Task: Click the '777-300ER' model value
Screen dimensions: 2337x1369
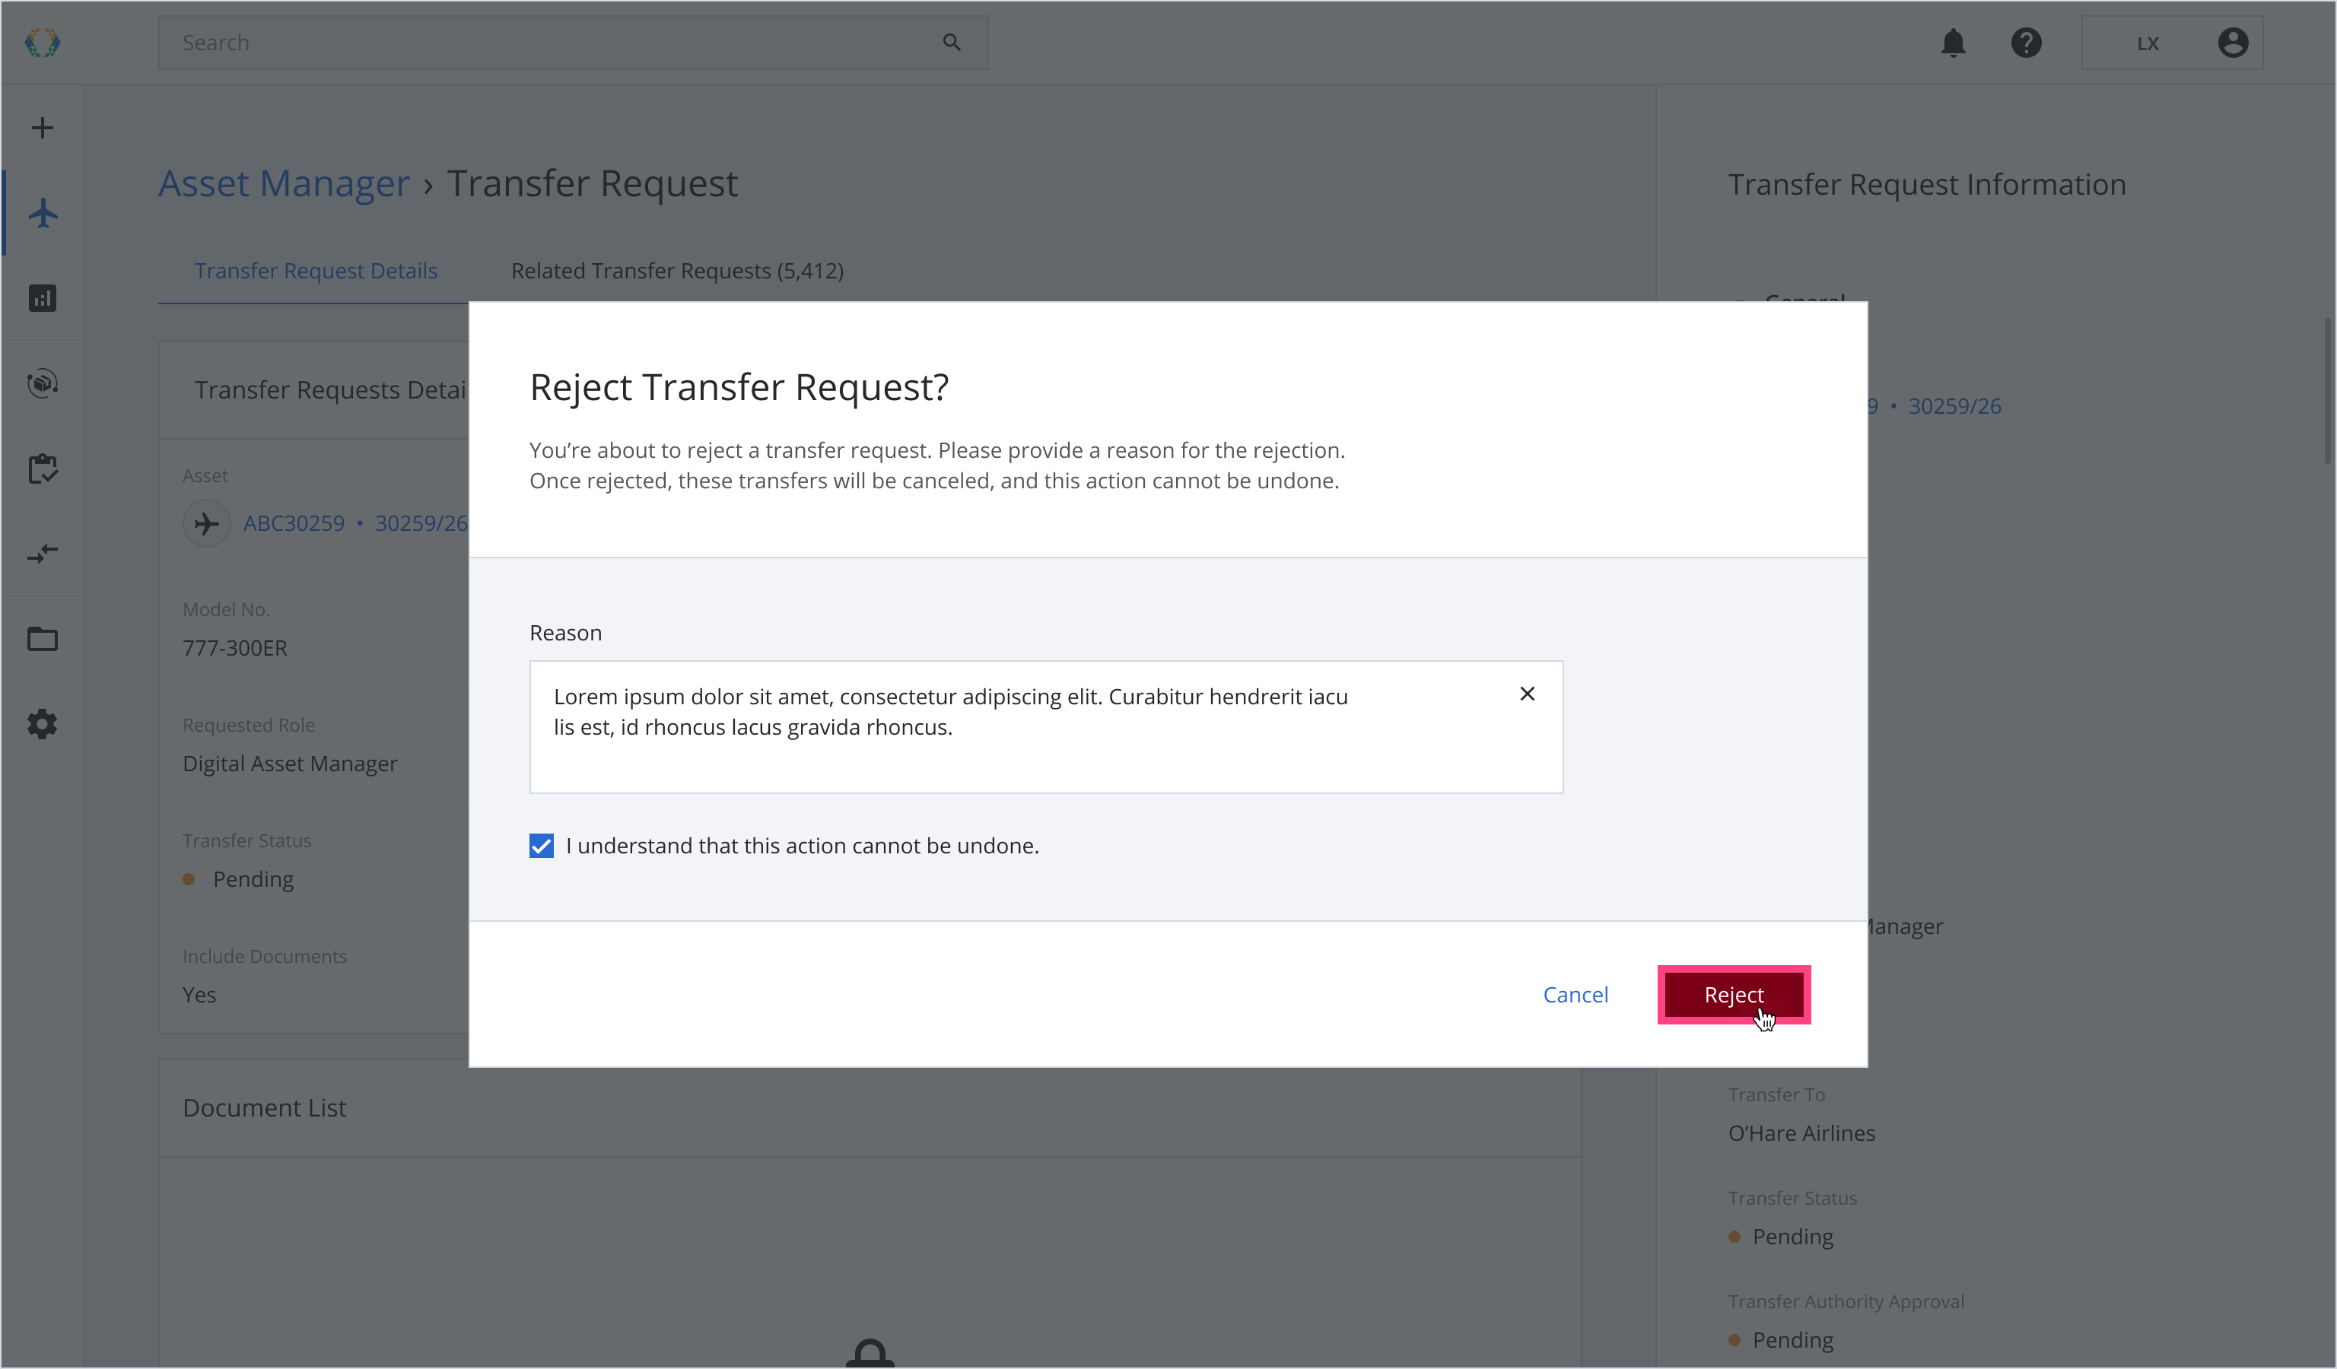Action: pos(234,648)
